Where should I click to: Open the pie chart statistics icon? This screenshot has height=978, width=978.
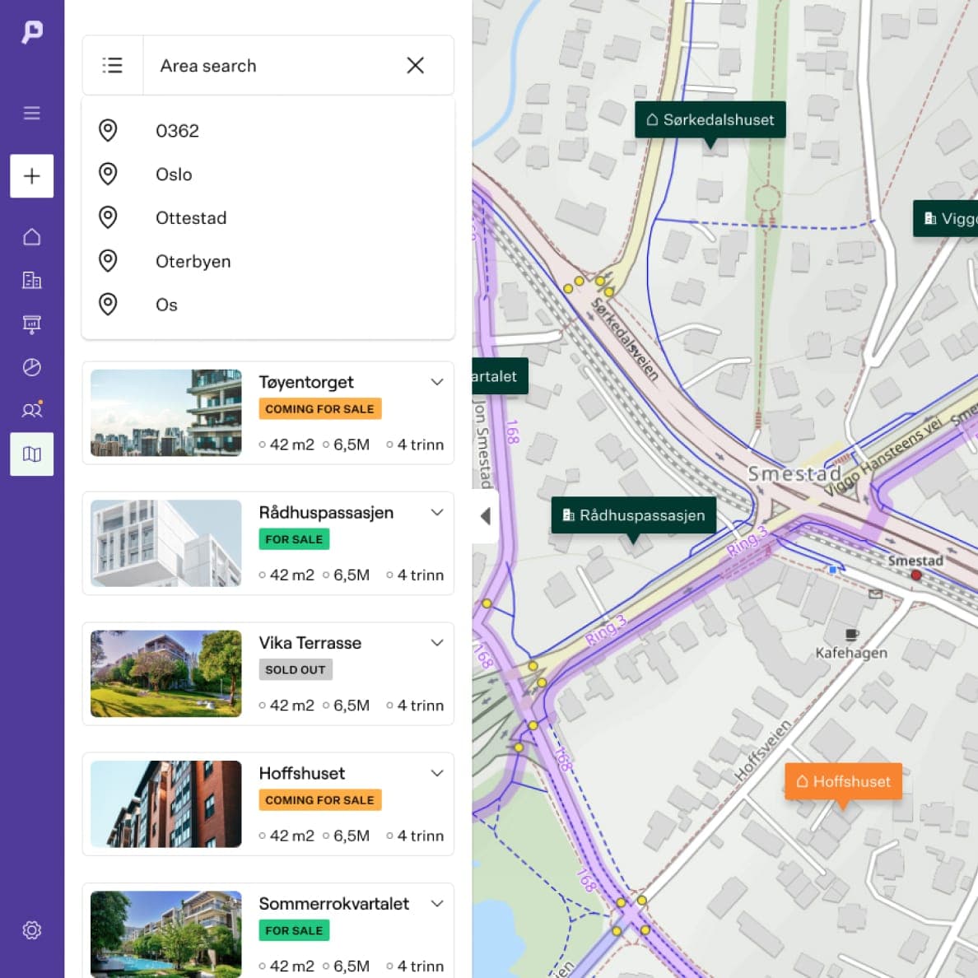coord(31,367)
